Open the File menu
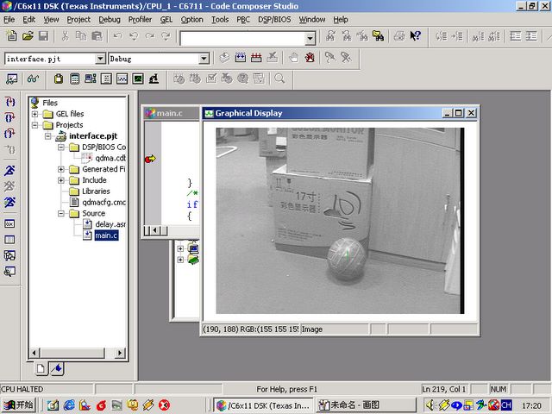The width and height of the screenshot is (552, 414). 9,20
